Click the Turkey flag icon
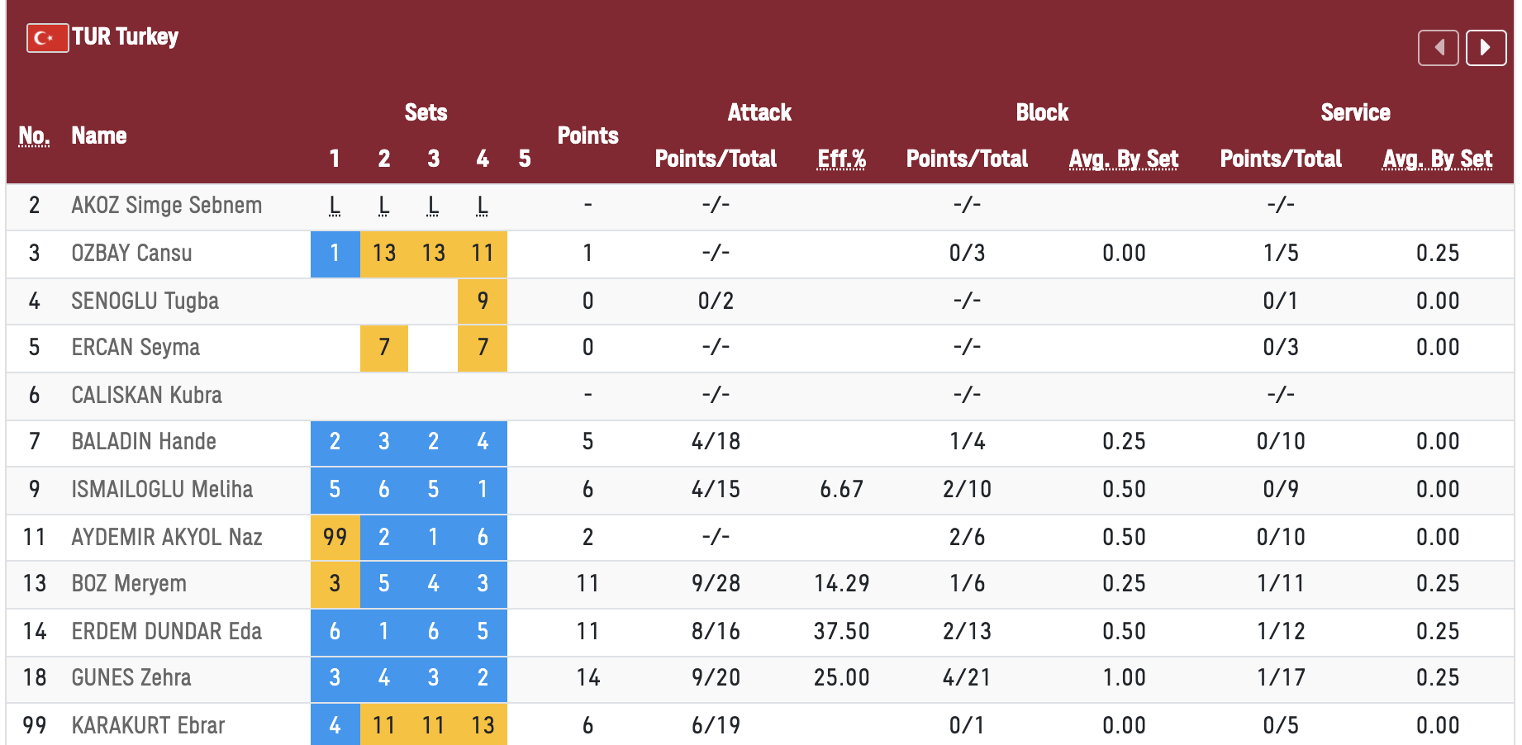The width and height of the screenshot is (1522, 745). coord(47,38)
